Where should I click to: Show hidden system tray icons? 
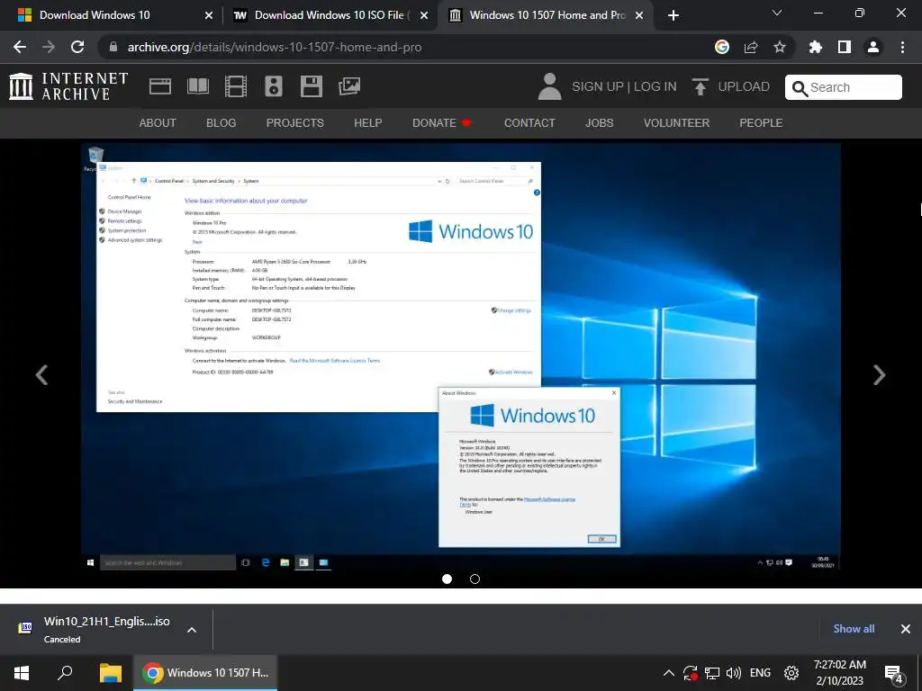[x=669, y=673]
